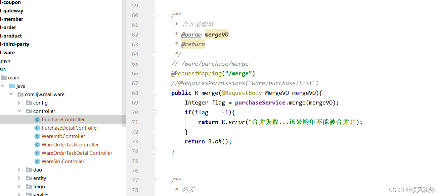Select the l-order module
This screenshot has width=440, height=196.
pos(8,27)
